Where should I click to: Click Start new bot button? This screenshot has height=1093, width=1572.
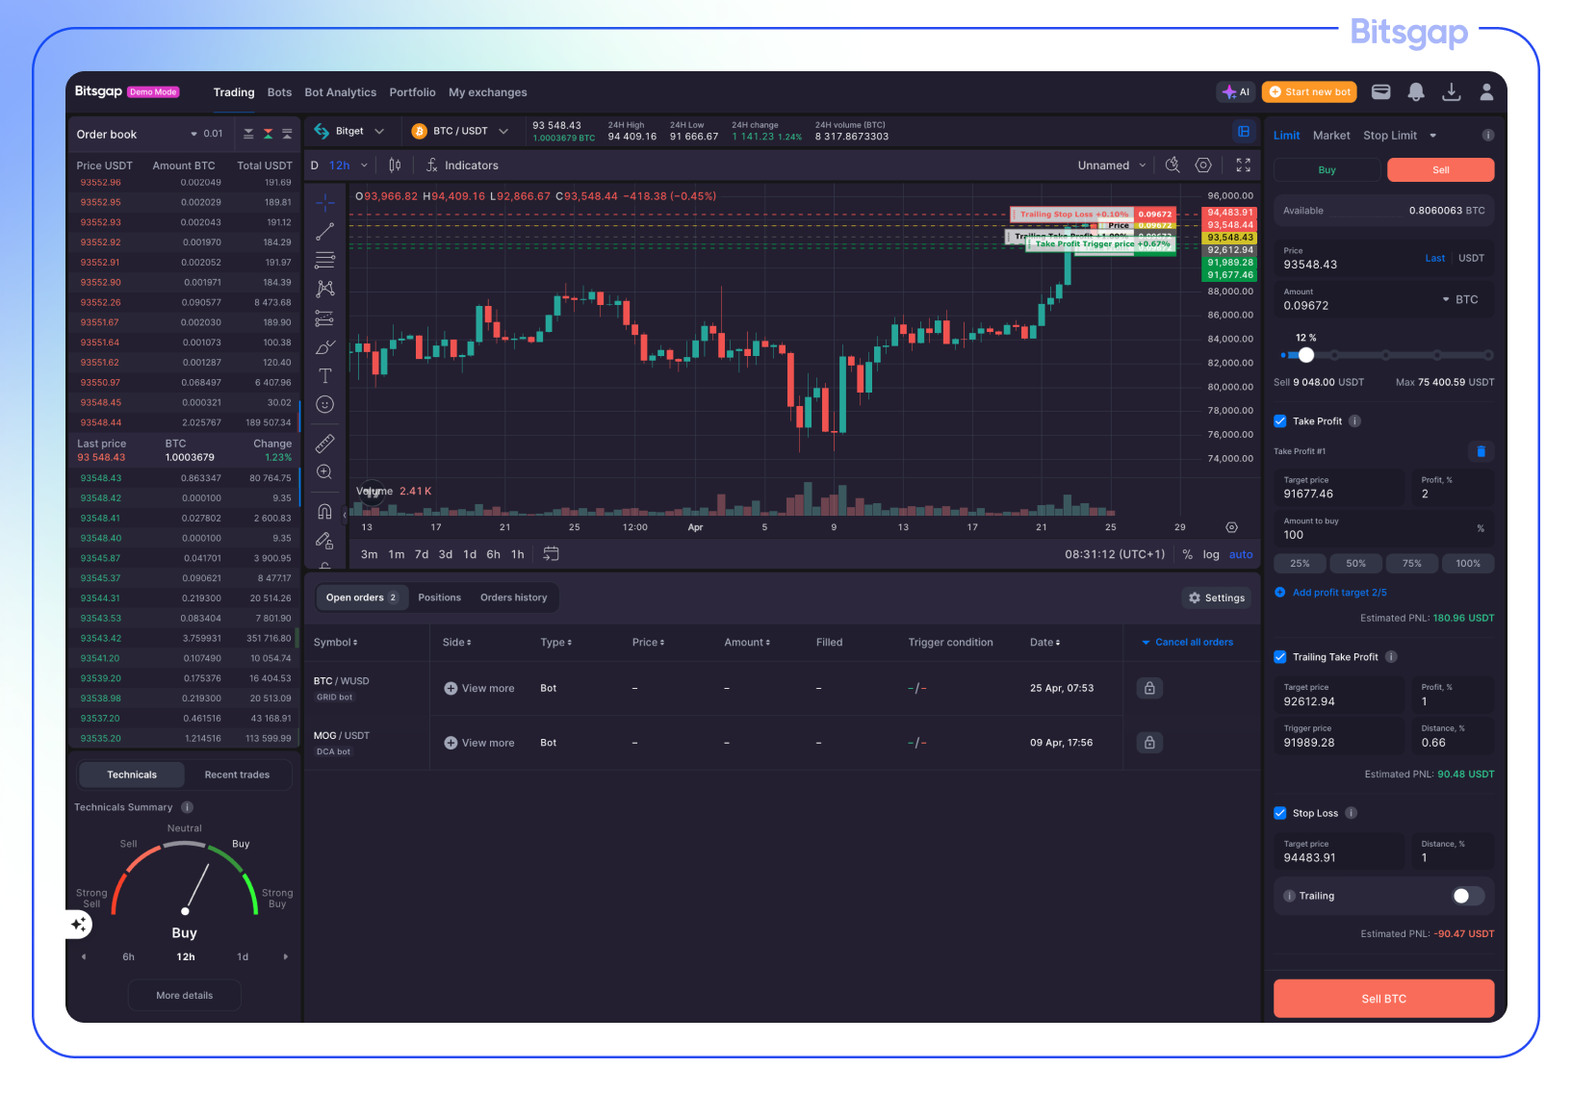pos(1309,92)
